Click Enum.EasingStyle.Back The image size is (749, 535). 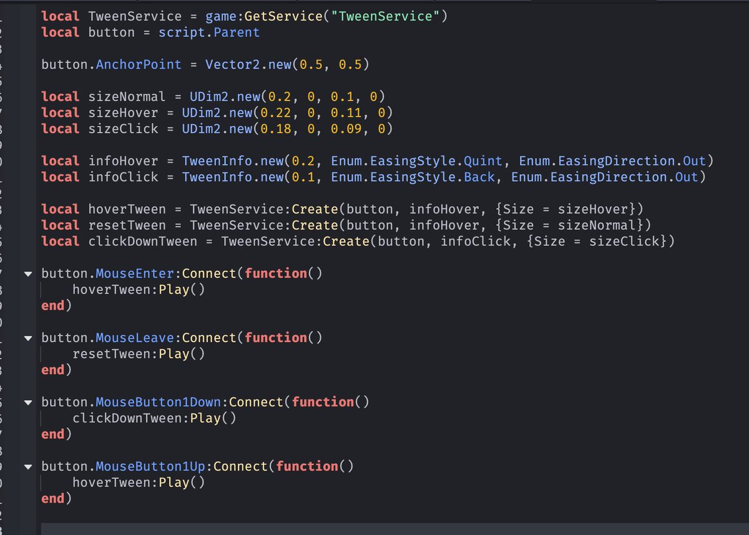click(413, 177)
